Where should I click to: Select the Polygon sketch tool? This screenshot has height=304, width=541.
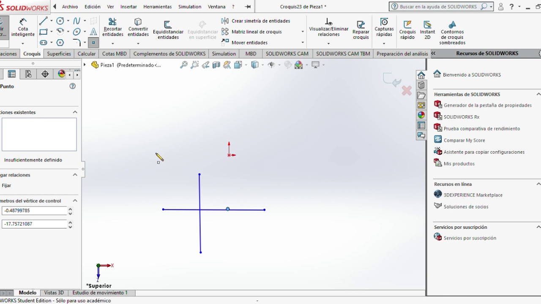(x=60, y=43)
